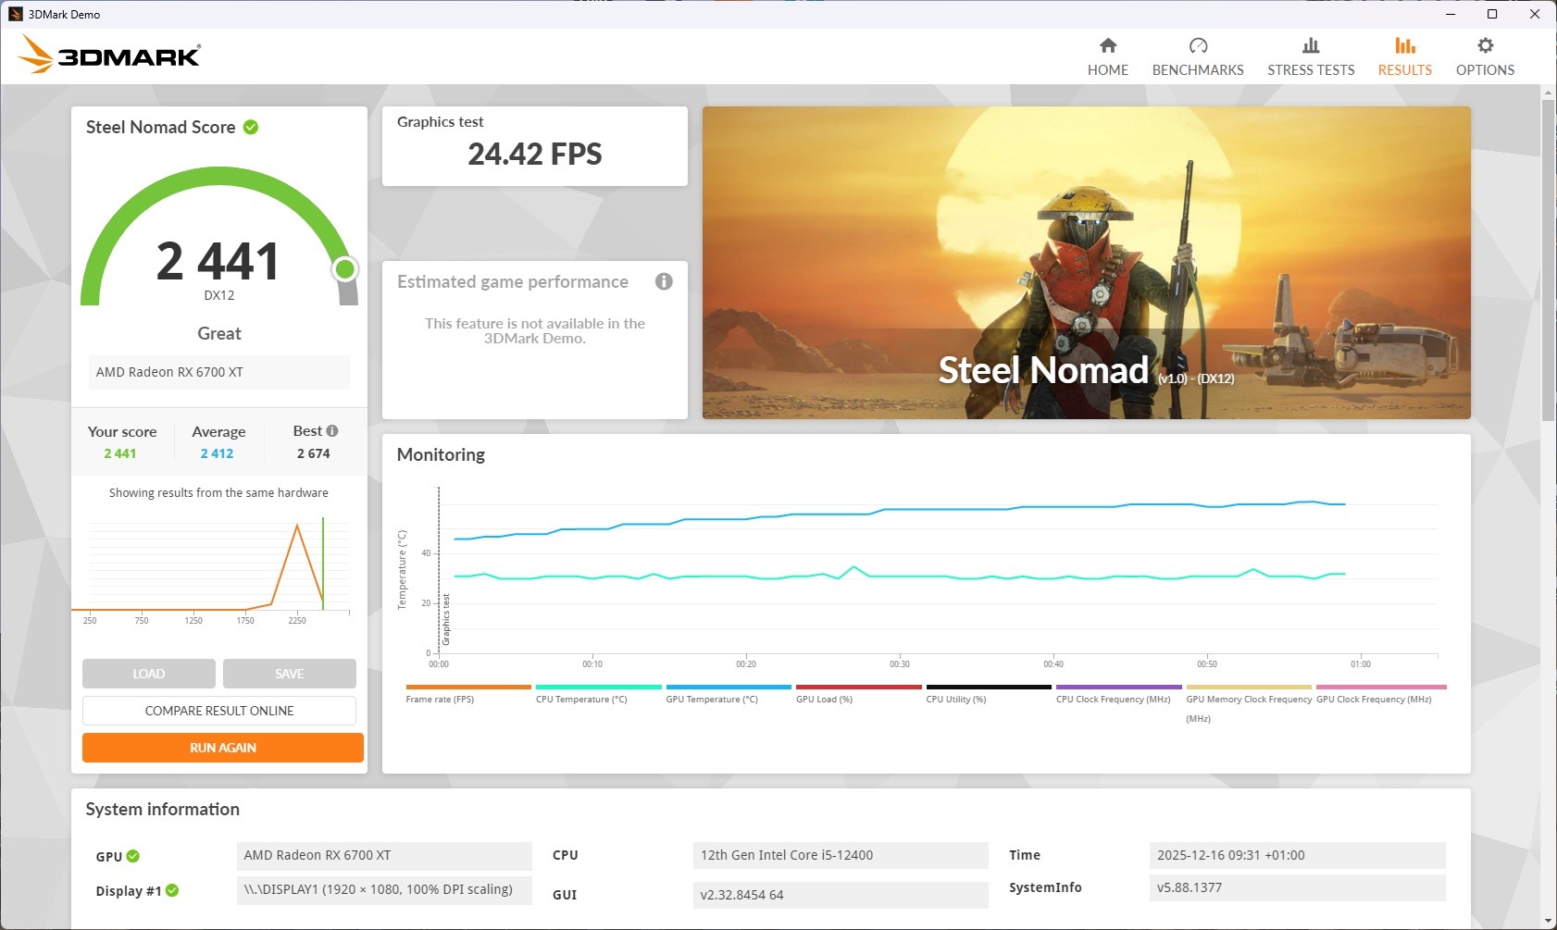
Task: Switch to the STRESS TESTS tab
Action: coord(1311,56)
